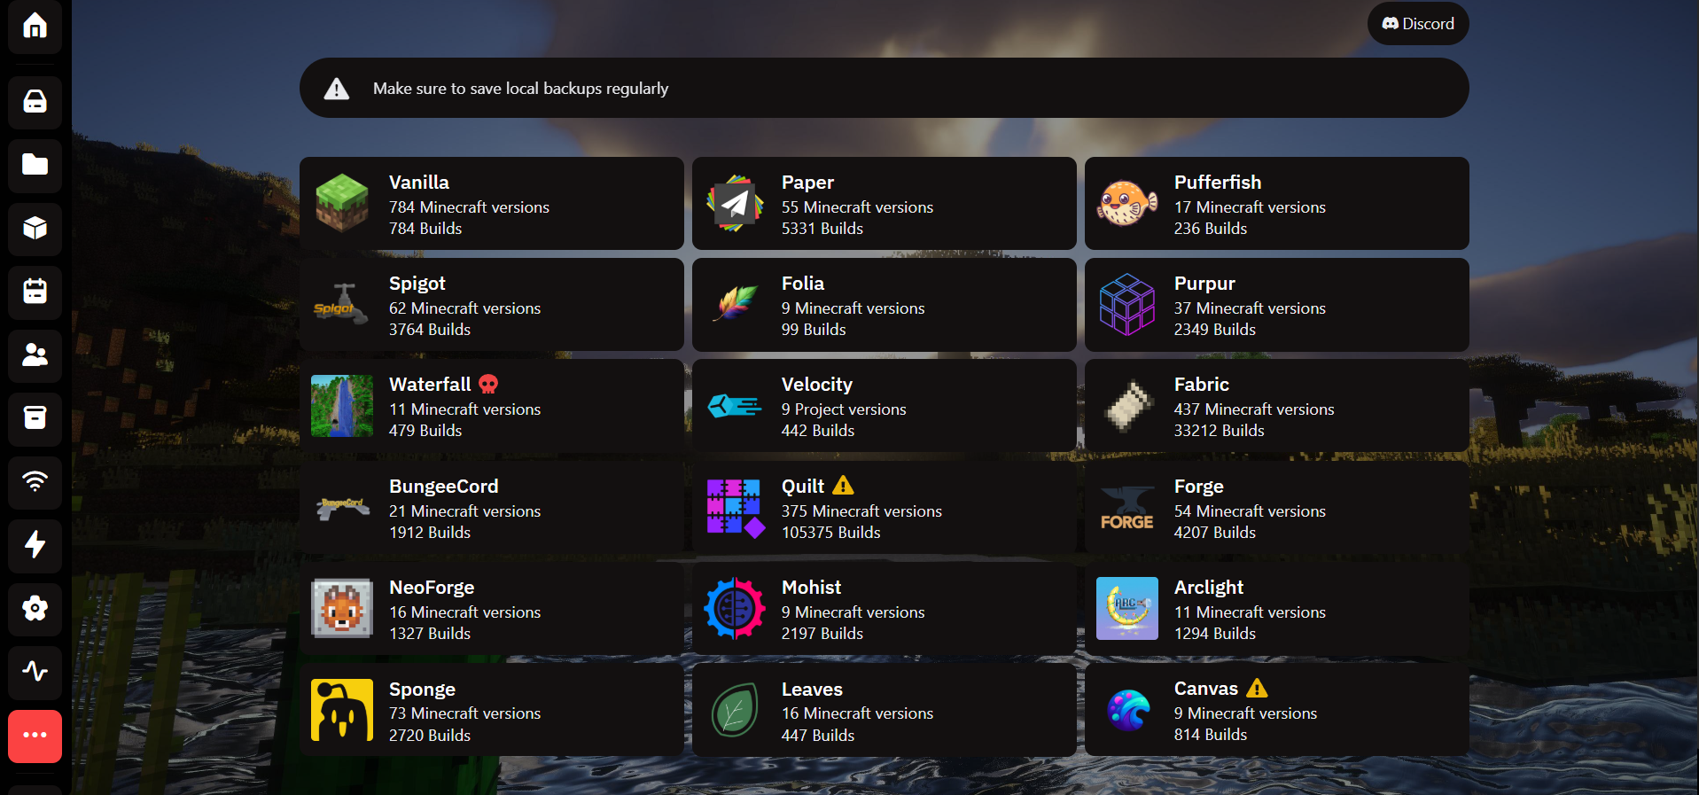Choose the Paper server software card
Screen dimensions: 1699x795
pyautogui.click(x=884, y=204)
